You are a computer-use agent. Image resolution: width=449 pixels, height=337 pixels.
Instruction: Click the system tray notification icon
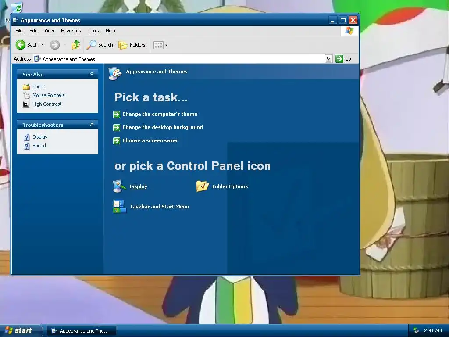[416, 330]
